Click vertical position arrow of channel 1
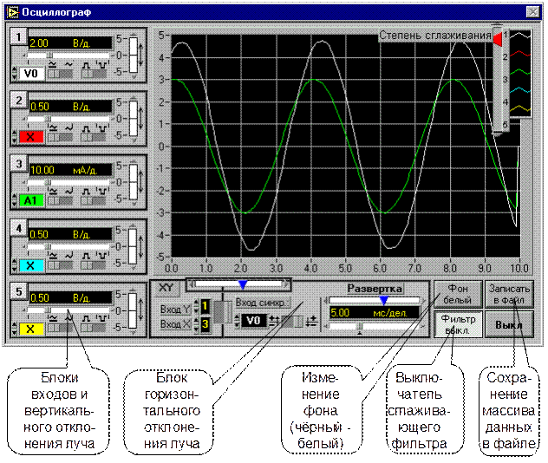 tap(141, 53)
